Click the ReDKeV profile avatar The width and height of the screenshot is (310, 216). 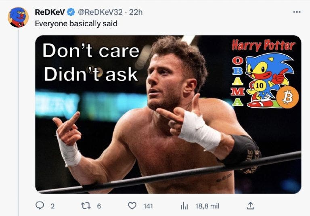tap(18, 17)
